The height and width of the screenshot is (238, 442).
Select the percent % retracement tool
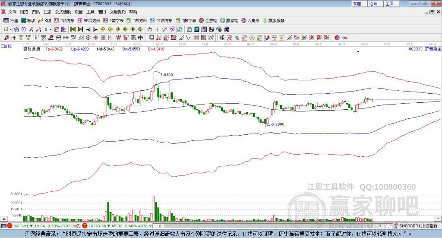pos(237,38)
